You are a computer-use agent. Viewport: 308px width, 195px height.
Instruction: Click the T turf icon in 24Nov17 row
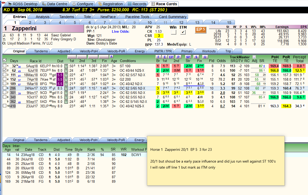pos(66,88)
